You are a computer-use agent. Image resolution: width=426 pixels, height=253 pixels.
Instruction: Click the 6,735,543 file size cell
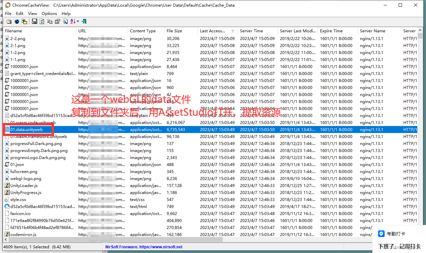click(x=176, y=129)
